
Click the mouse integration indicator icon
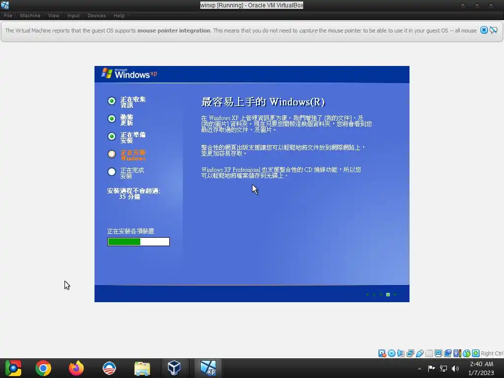click(x=467, y=353)
